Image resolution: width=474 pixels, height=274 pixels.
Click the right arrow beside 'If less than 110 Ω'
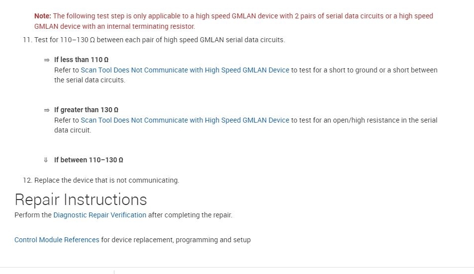click(47, 60)
